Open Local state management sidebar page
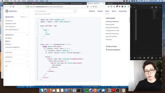The height and width of the screenshot is (93, 165). coord(12,47)
